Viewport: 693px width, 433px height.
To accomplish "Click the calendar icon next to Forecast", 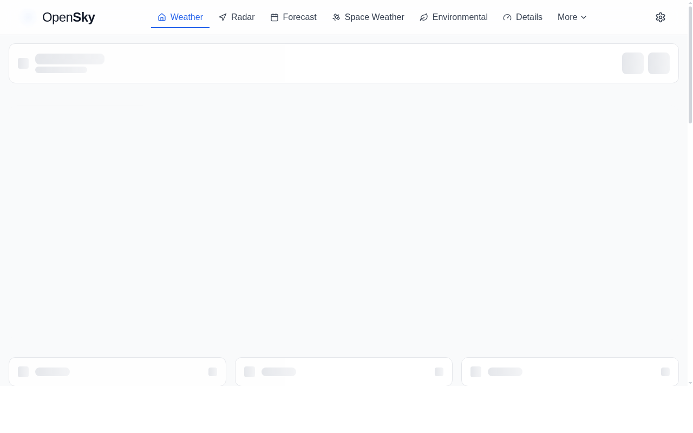I will coord(274,17).
